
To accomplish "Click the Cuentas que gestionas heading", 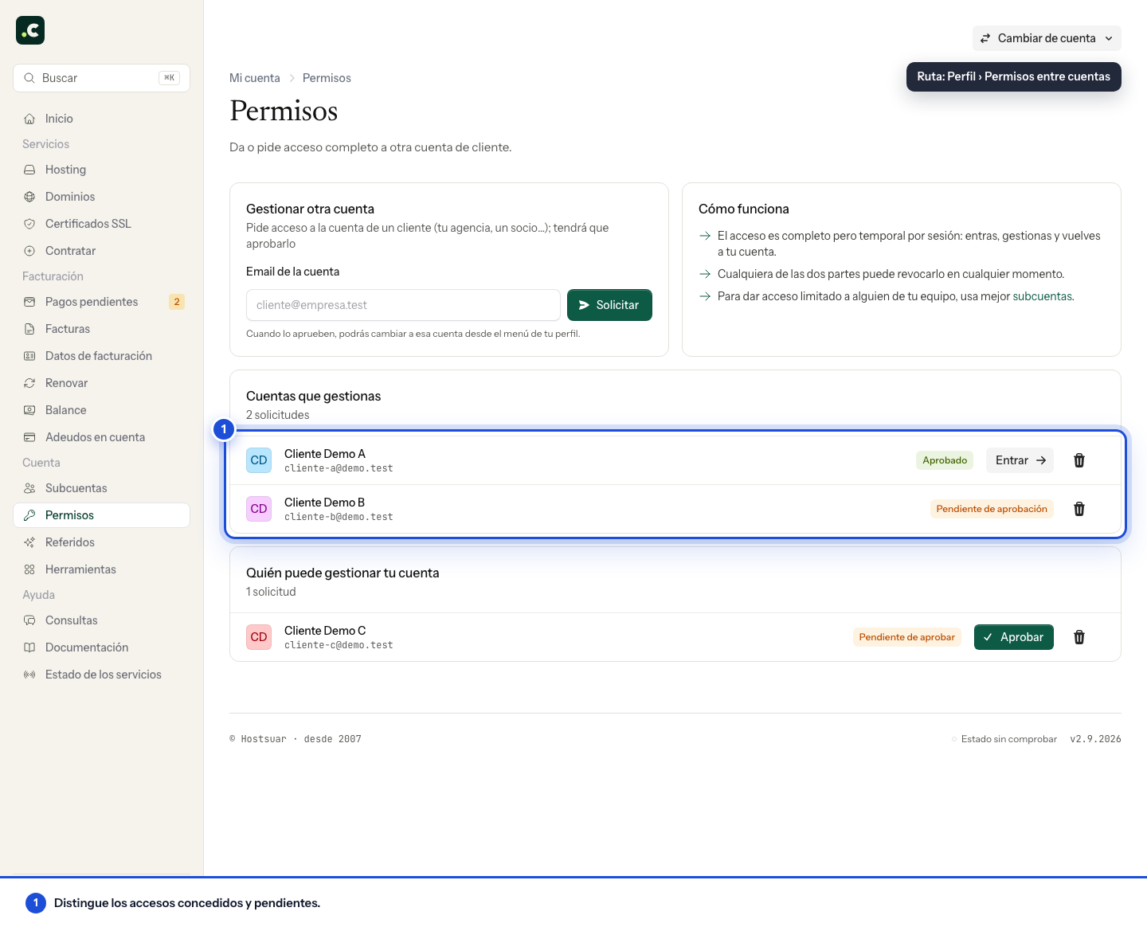I will click(x=313, y=396).
